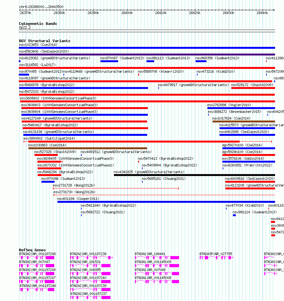The image size is (284, 301).
Task: Click the 26420k ruler position label
Action: pyautogui.click(x=195, y=13)
